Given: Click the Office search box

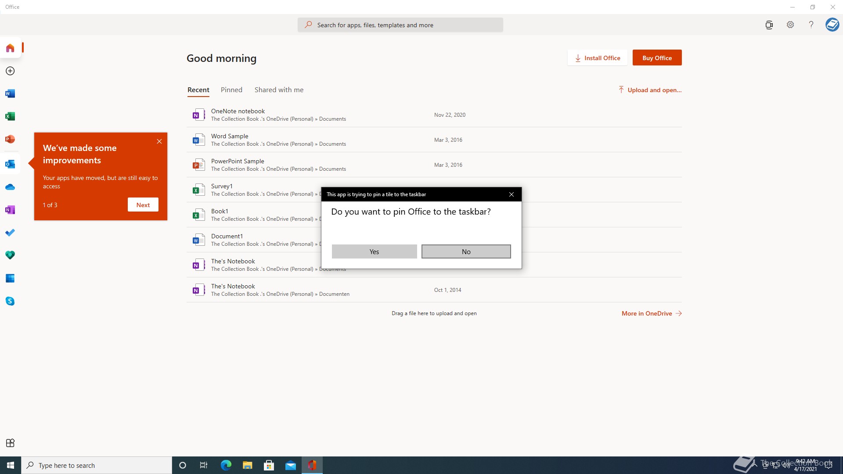Looking at the screenshot, I should [400, 25].
